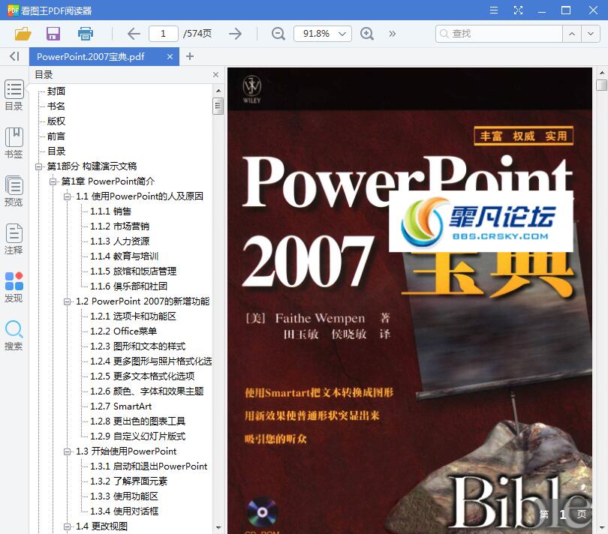Jump to top-level 目录 outline entry
This screenshot has width=608, height=534.
[56, 151]
